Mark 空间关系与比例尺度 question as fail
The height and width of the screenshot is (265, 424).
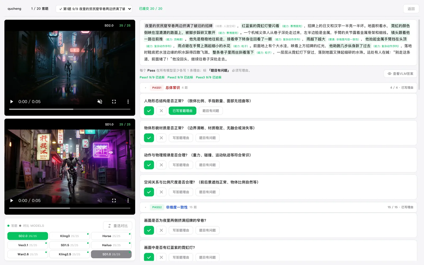pyautogui.click(x=161, y=192)
